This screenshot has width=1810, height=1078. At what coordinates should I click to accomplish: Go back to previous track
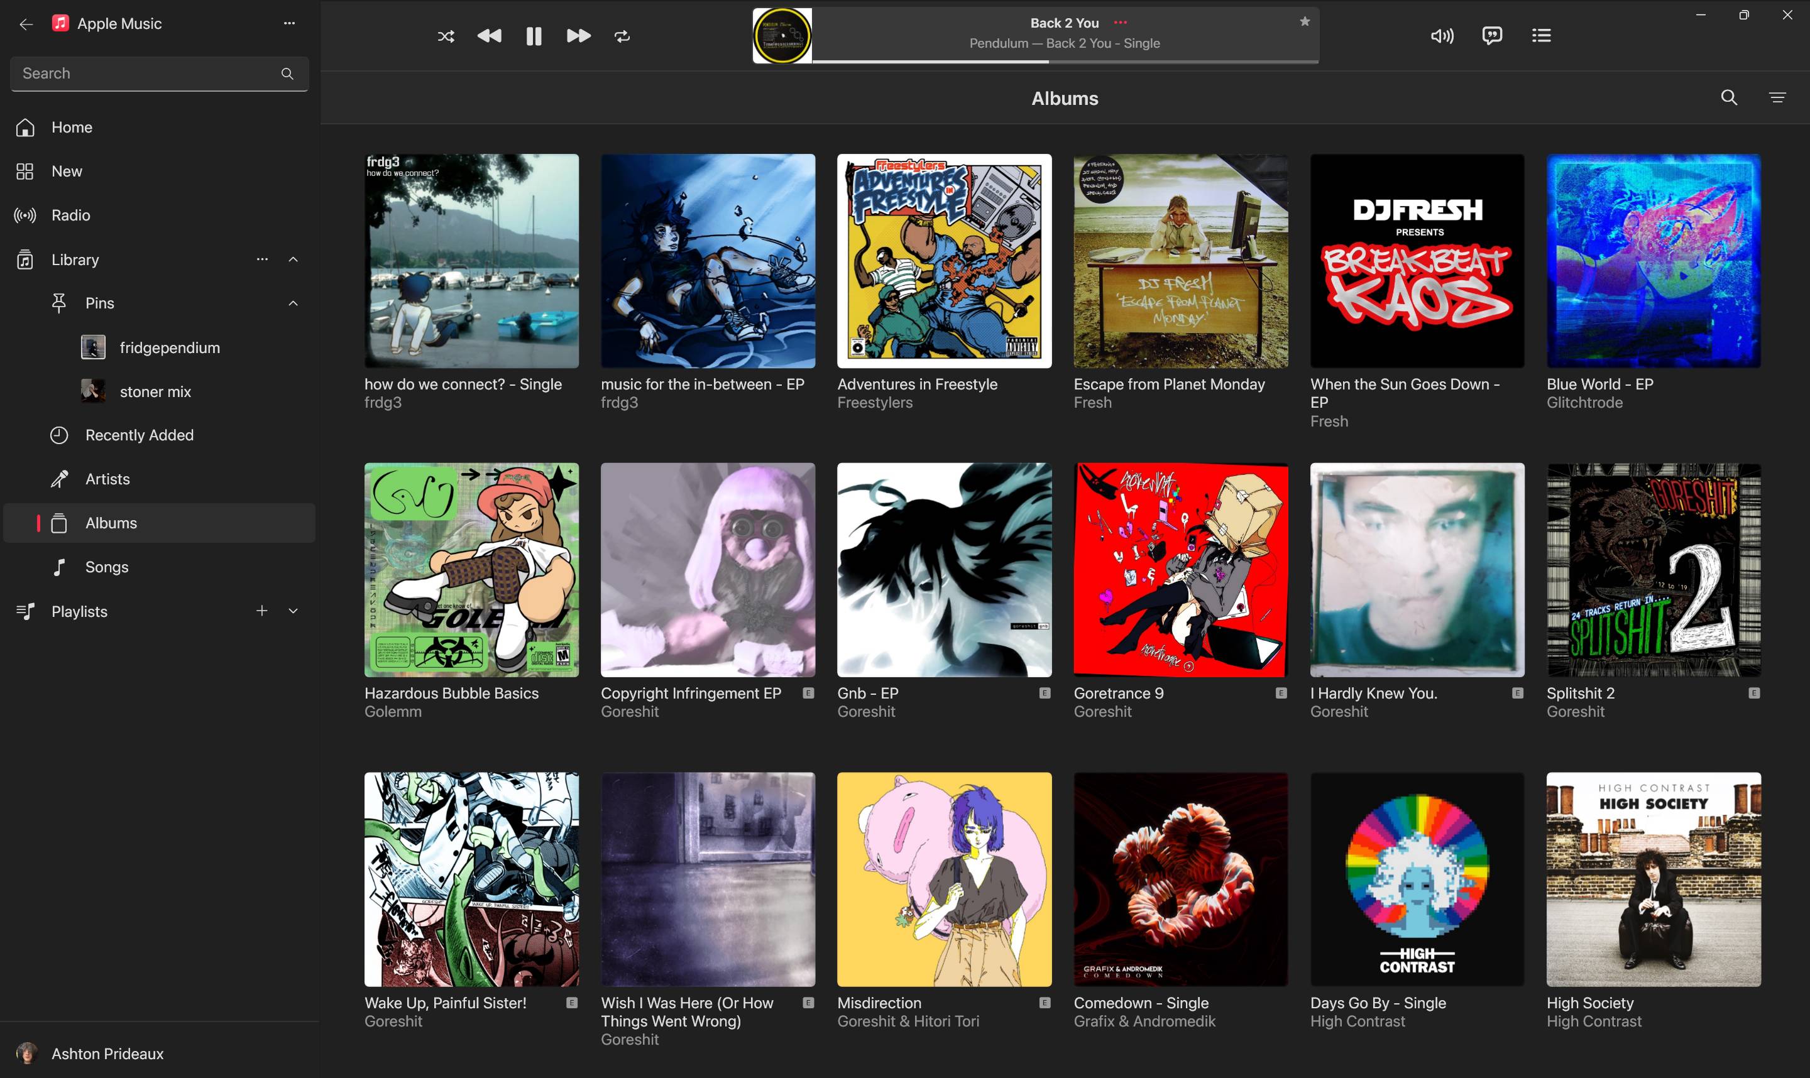pyautogui.click(x=489, y=36)
